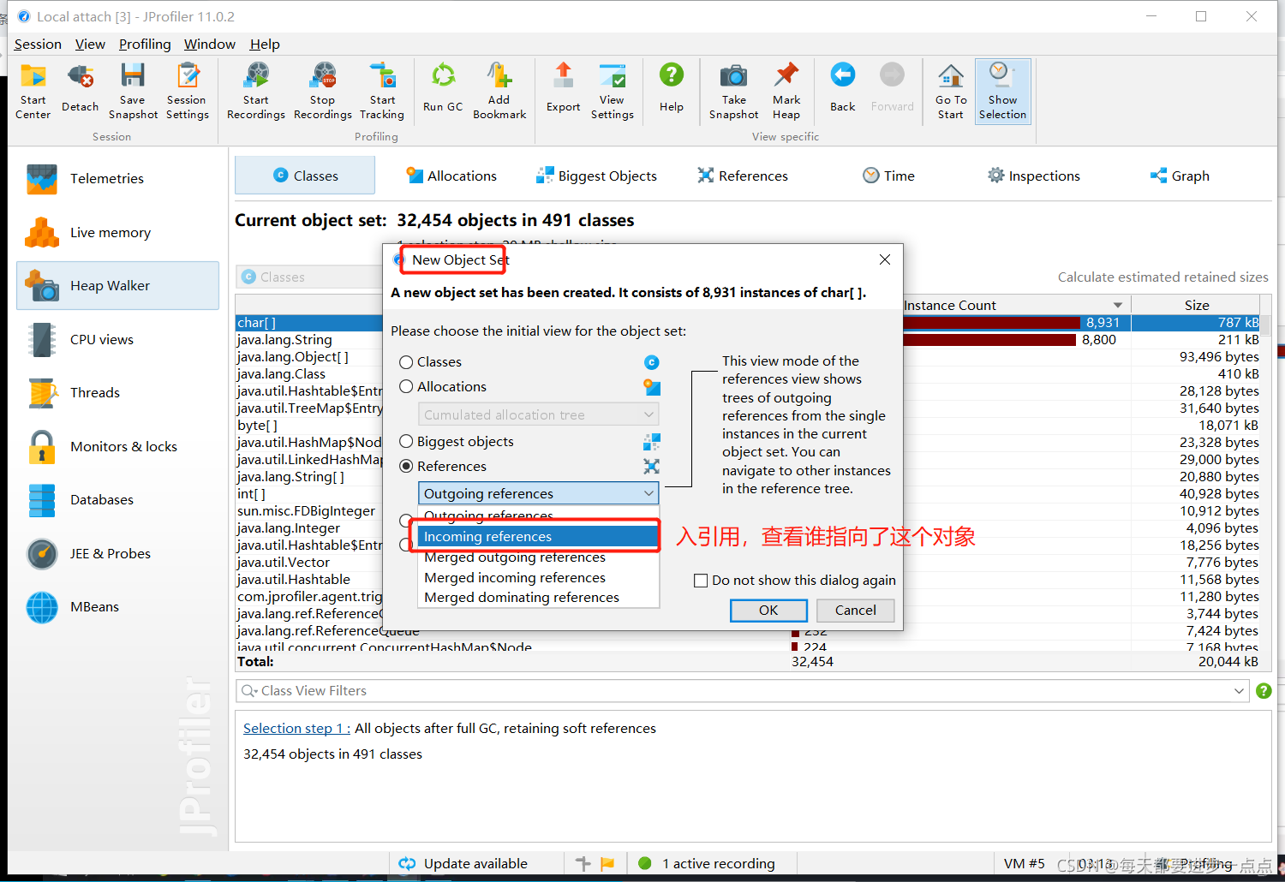Select the Classes radio button in dialog

coord(406,362)
